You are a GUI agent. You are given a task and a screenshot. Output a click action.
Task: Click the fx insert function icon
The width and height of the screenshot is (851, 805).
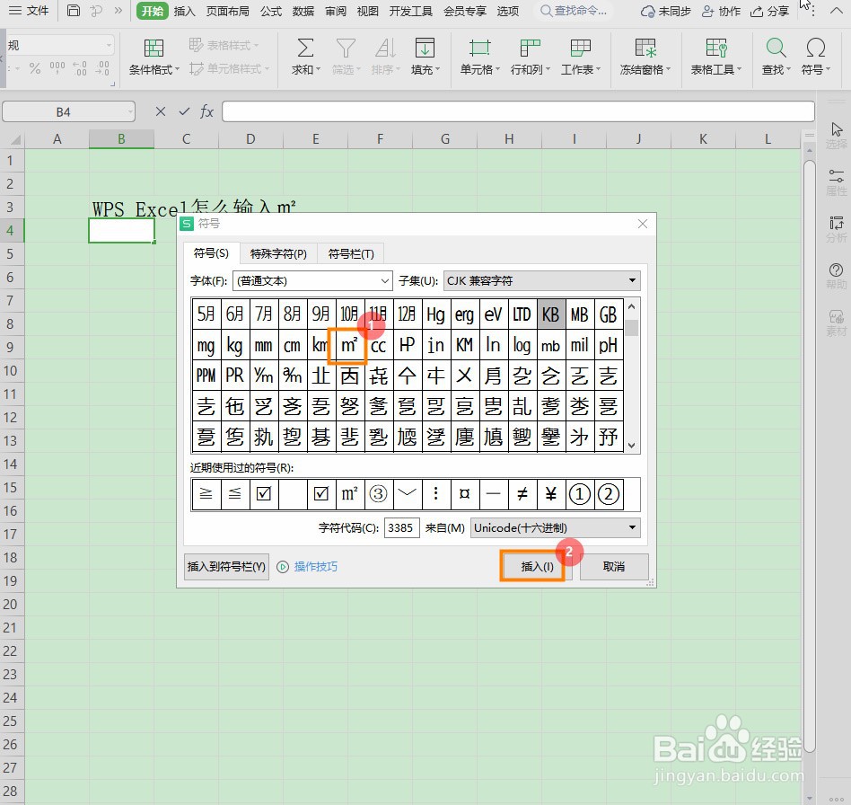click(206, 111)
